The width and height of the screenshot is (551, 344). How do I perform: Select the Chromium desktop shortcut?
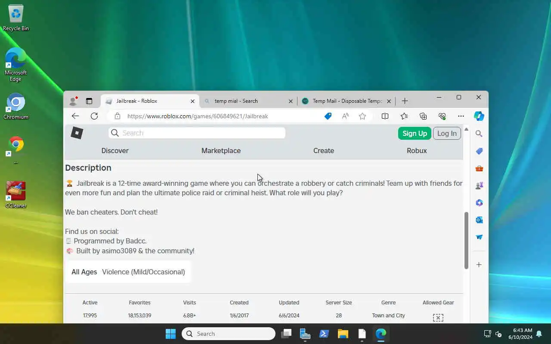(16, 106)
